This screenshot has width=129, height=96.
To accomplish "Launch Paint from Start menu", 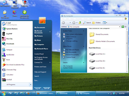I will pyautogui.click(x=17, y=60).
